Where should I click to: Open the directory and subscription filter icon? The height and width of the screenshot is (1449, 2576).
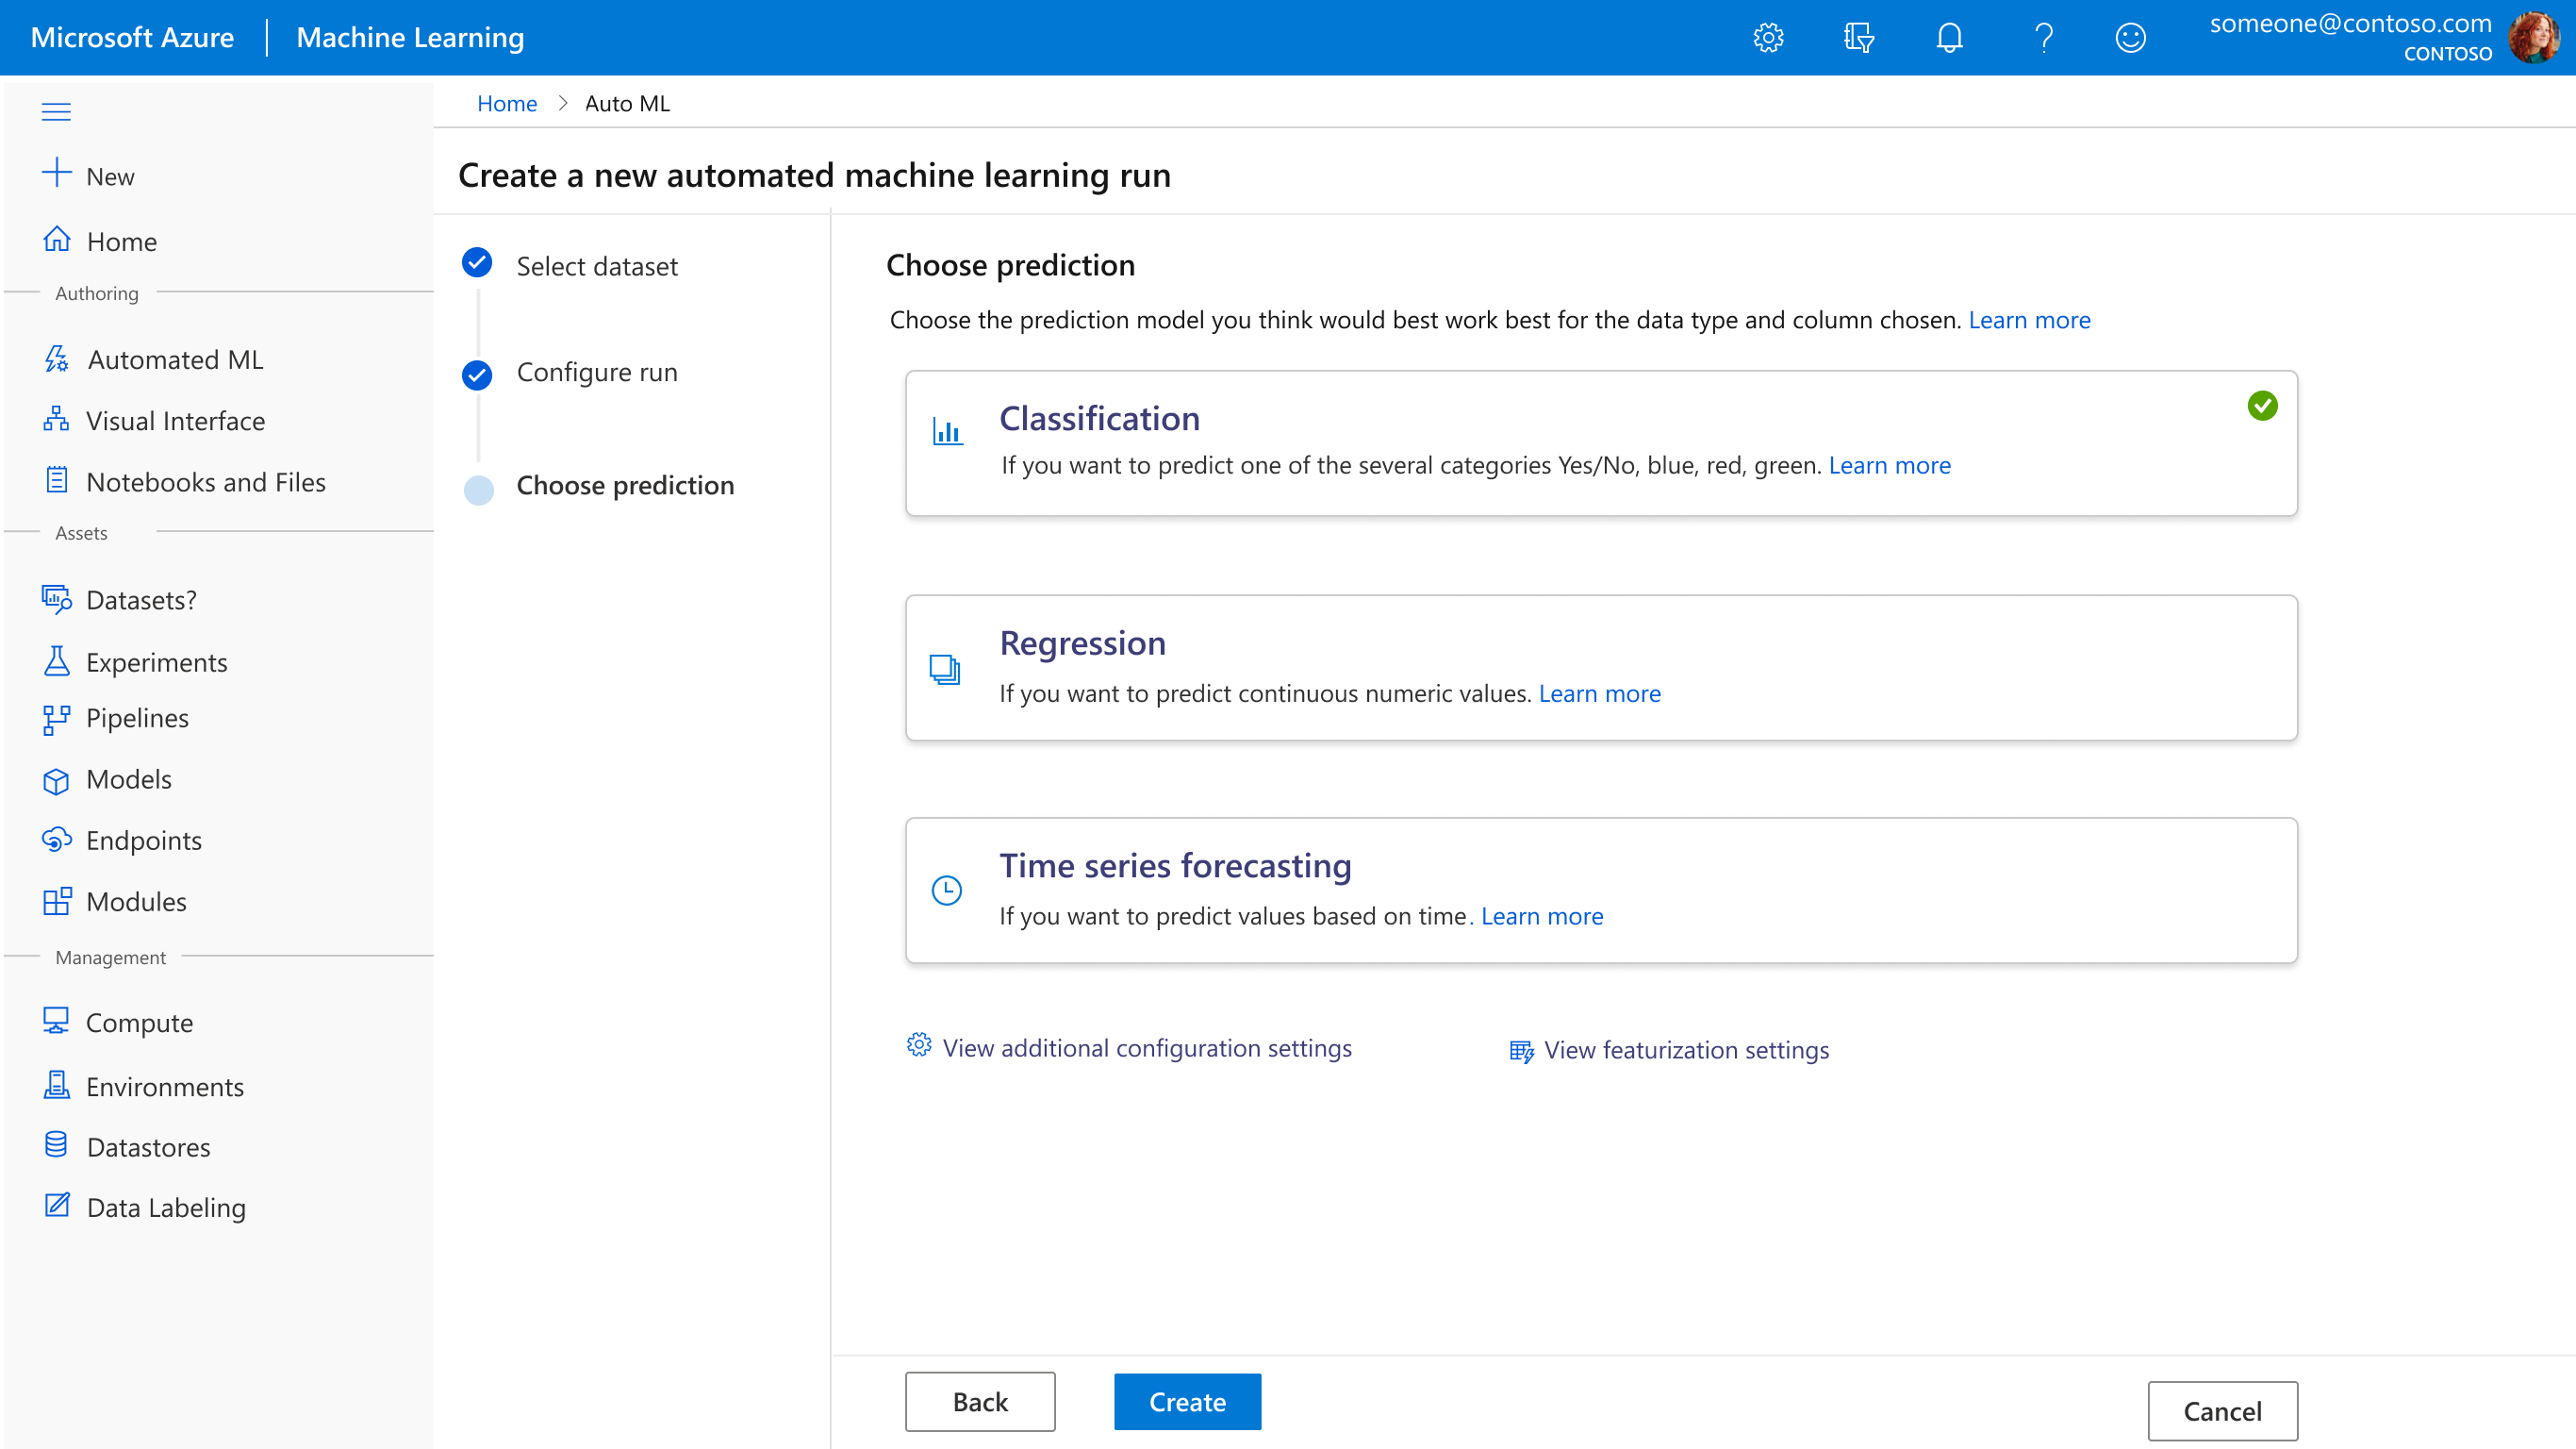[x=1858, y=38]
